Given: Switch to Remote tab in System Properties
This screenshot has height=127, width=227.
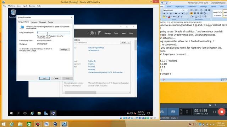Looking at the screenshot, I should pos(50,22).
